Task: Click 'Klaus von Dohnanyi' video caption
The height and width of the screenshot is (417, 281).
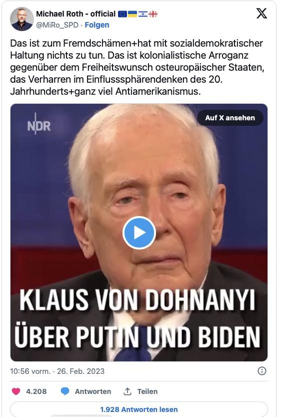Action: tap(137, 300)
